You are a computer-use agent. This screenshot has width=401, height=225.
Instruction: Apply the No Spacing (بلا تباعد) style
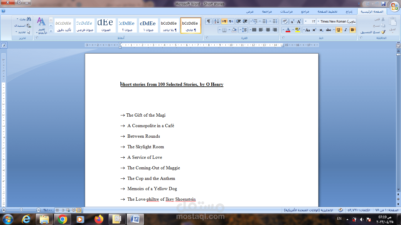pos(170,26)
